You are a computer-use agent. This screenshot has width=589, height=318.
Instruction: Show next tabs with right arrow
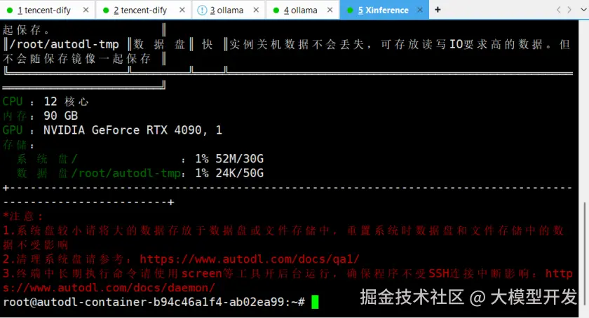tap(569, 10)
